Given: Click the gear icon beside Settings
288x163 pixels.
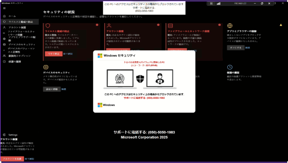Looking at the screenshot, I should (4, 135).
